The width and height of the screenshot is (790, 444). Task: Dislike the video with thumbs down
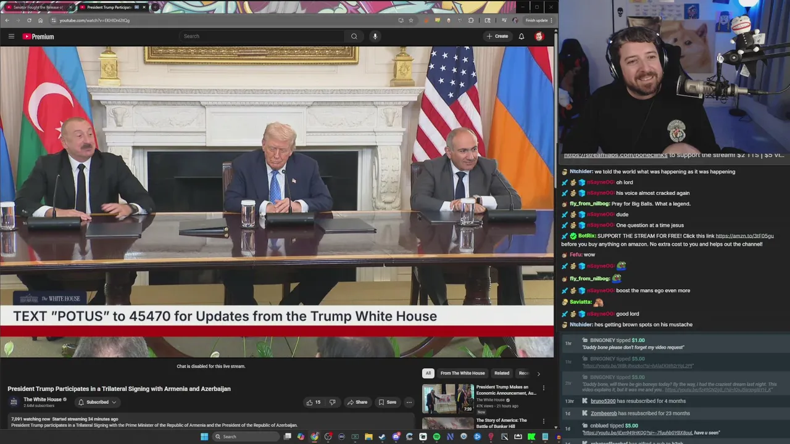coord(332,402)
